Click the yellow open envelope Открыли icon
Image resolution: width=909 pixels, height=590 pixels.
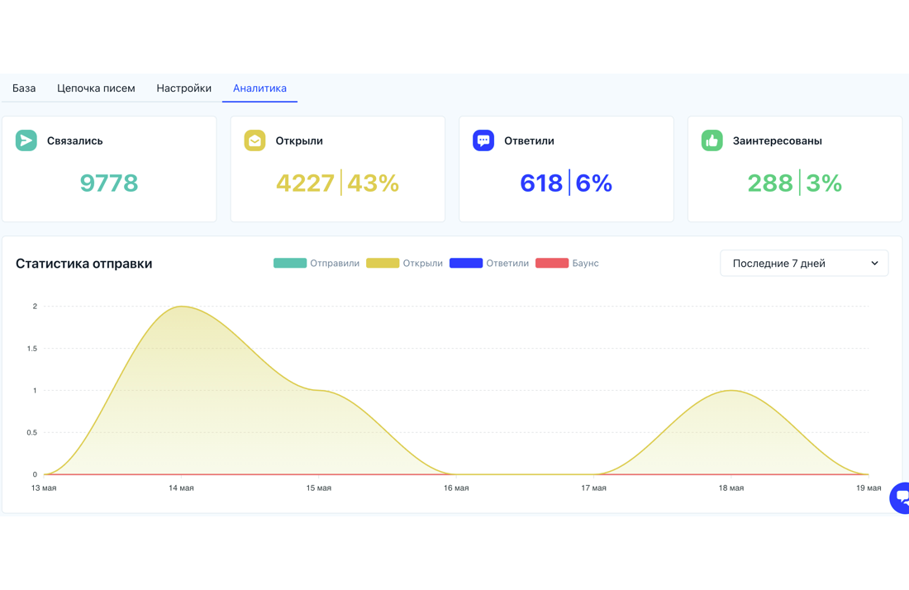[x=255, y=140]
